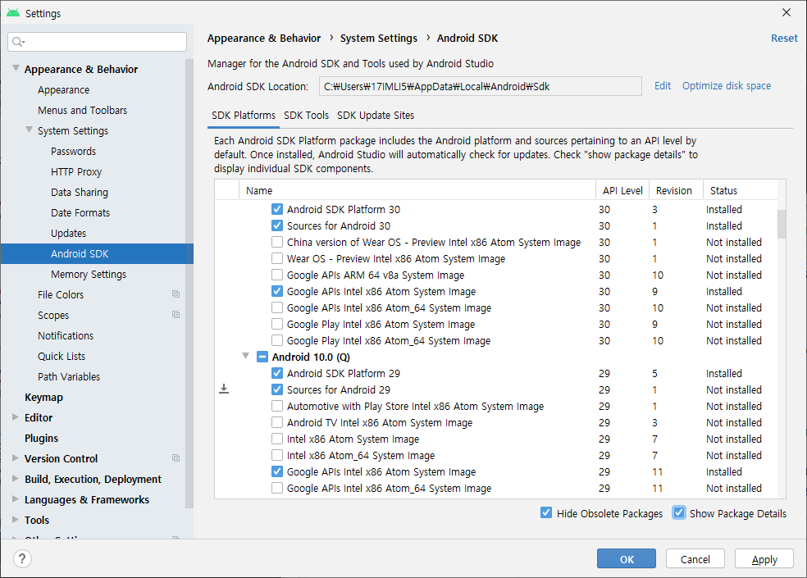The width and height of the screenshot is (807, 578).
Task: Collapse the Android 10.0 (Q) tree node
Action: (246, 357)
